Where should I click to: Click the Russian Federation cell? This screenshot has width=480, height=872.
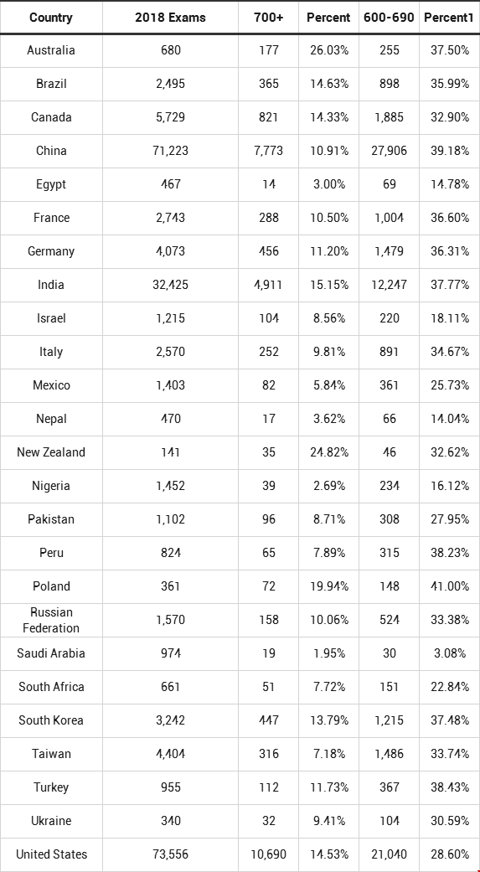[51, 620]
